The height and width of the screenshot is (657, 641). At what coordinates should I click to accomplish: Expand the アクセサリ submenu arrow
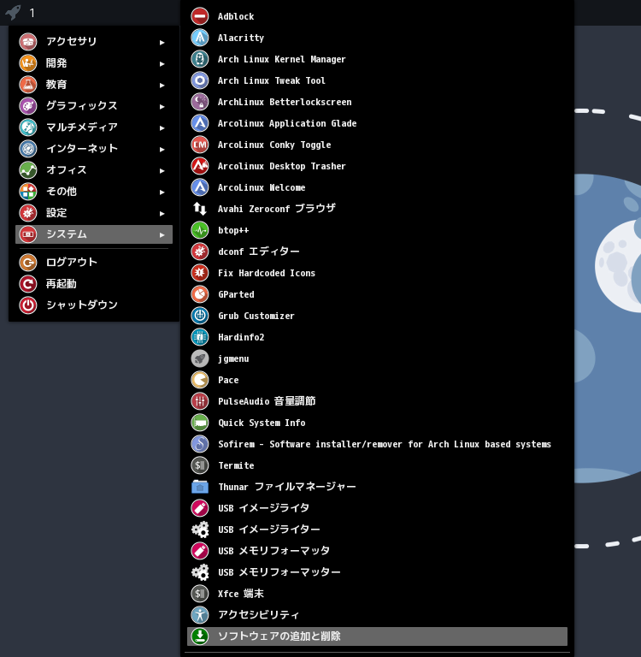[162, 42]
